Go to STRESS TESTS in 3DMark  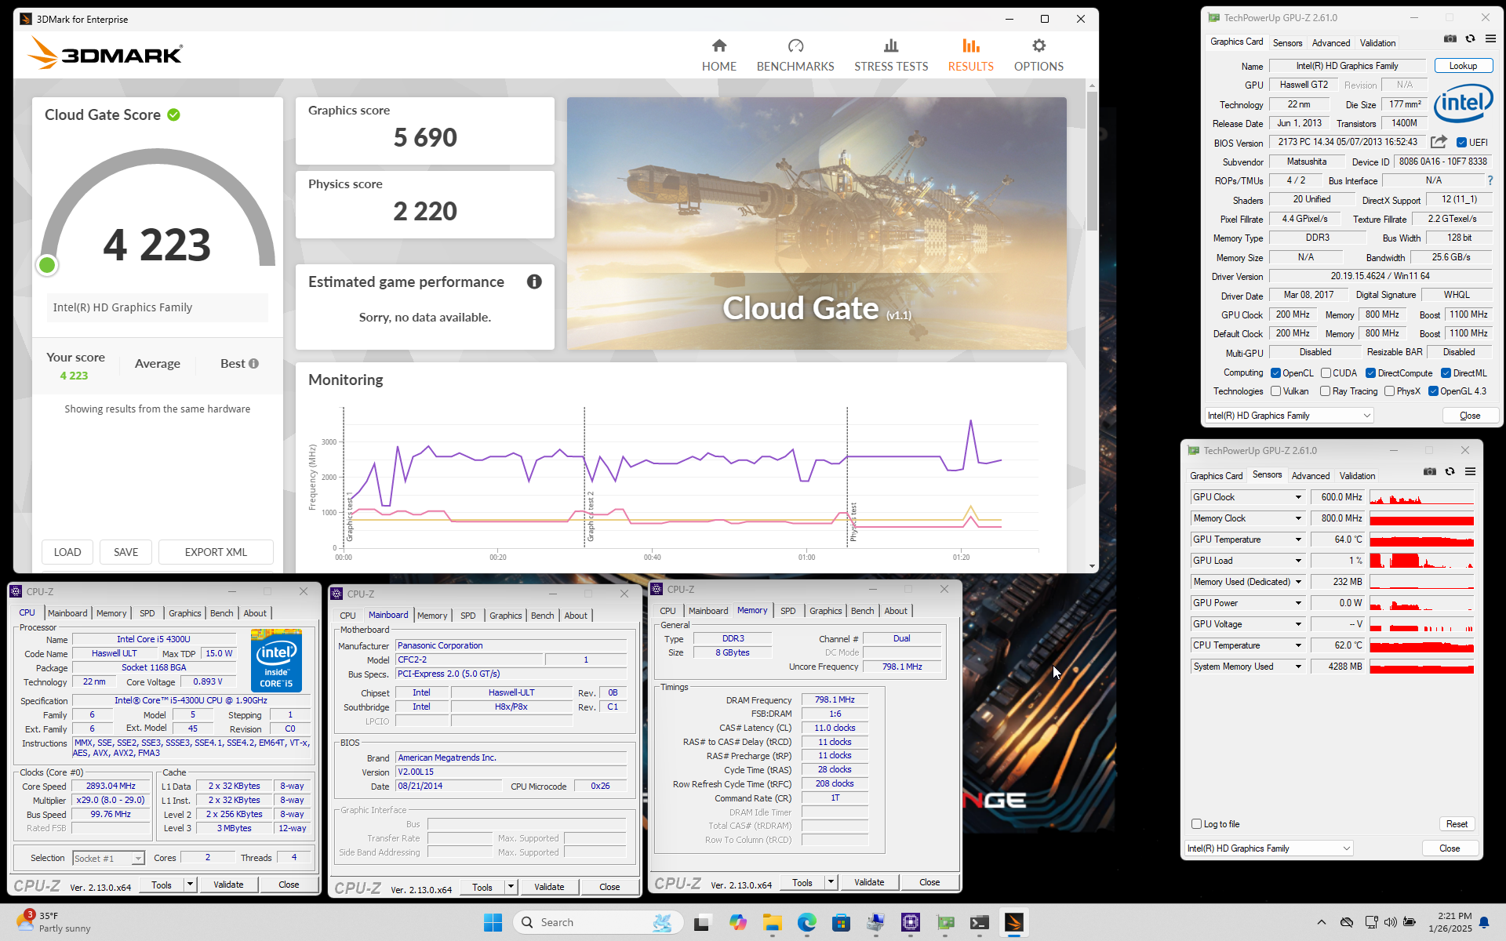click(891, 55)
